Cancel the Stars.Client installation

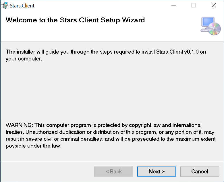coord(200,171)
